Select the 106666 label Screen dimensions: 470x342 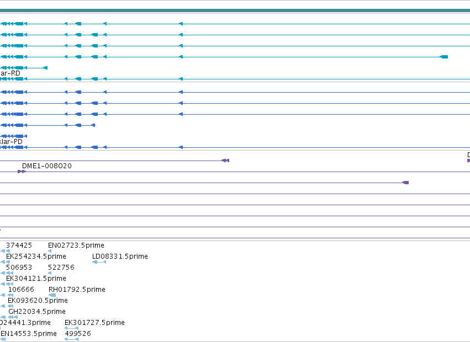21,290
